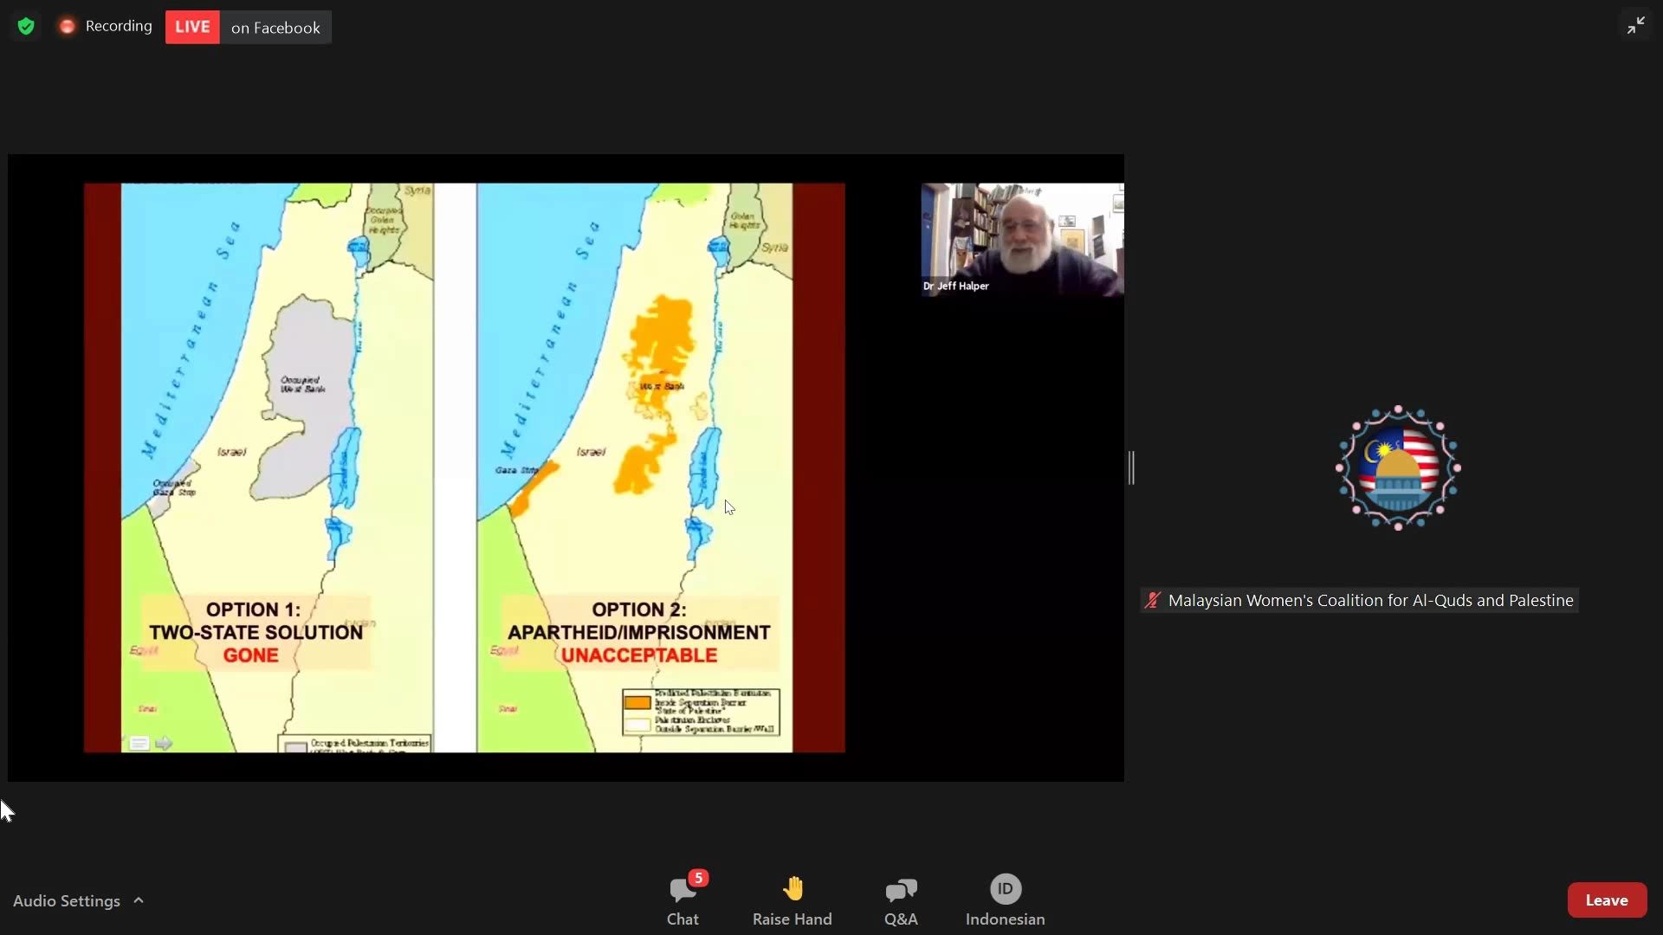Click the muted microphone icon beside coalition name
Screen dimensions: 1663x935
(1152, 600)
